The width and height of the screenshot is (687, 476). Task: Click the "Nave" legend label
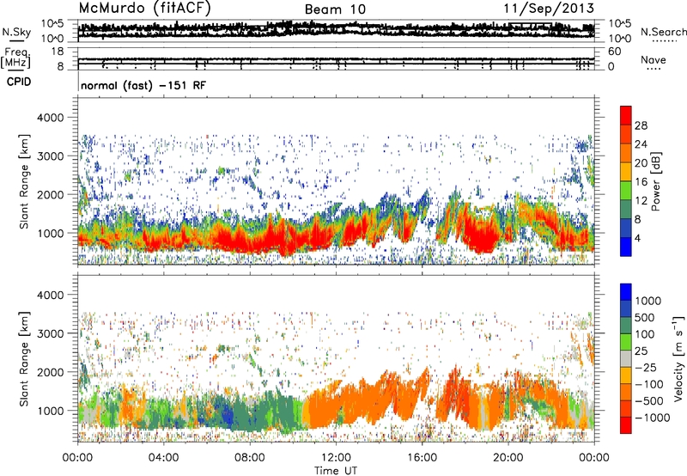(x=654, y=59)
